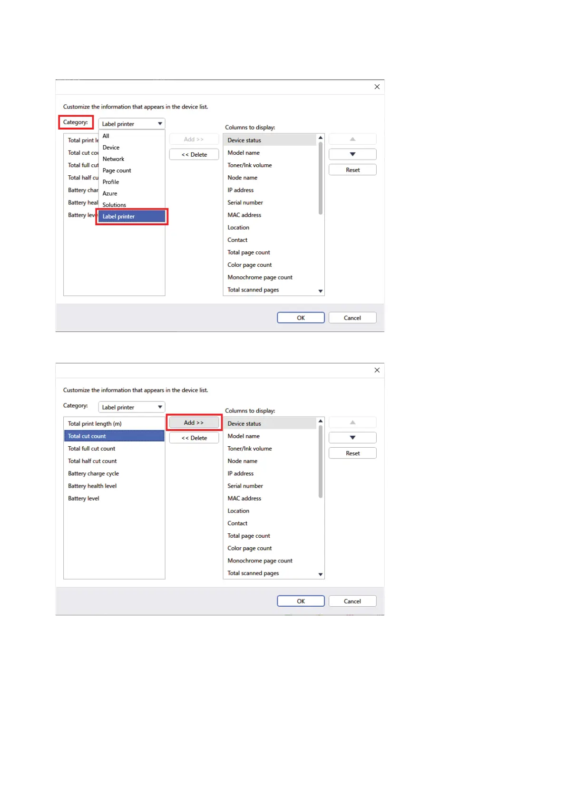Select Total page count column in dialog with open Category list
The width and height of the screenshot is (566, 802).
pos(270,252)
